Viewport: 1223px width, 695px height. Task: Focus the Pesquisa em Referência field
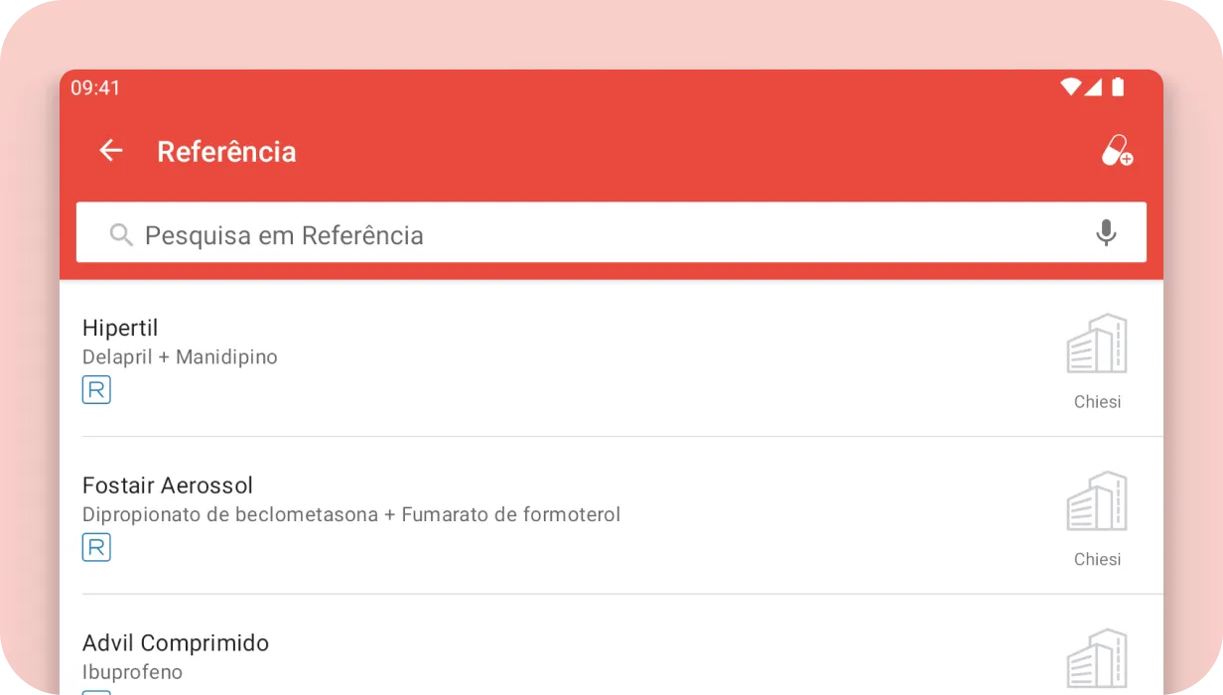[596, 235]
